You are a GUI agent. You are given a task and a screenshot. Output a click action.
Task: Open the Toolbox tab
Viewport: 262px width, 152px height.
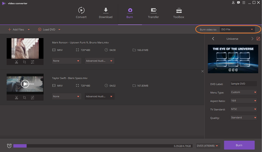pyautogui.click(x=178, y=13)
